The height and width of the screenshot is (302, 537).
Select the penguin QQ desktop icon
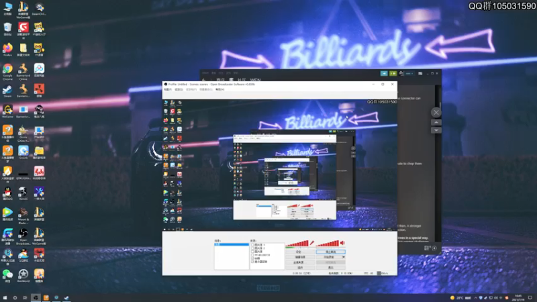pyautogui.click(x=7, y=194)
